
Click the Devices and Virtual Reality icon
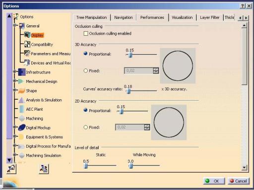tap(27, 63)
